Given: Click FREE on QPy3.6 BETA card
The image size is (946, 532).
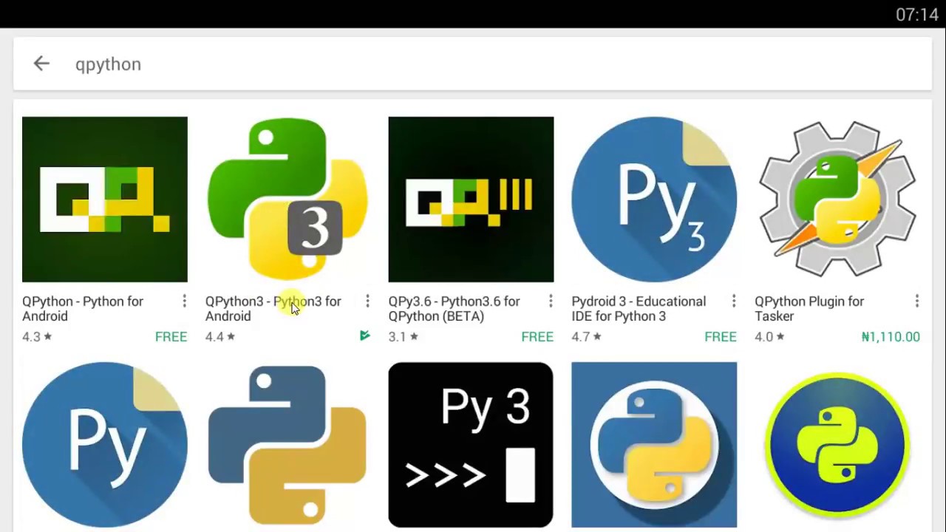Looking at the screenshot, I should tap(537, 337).
